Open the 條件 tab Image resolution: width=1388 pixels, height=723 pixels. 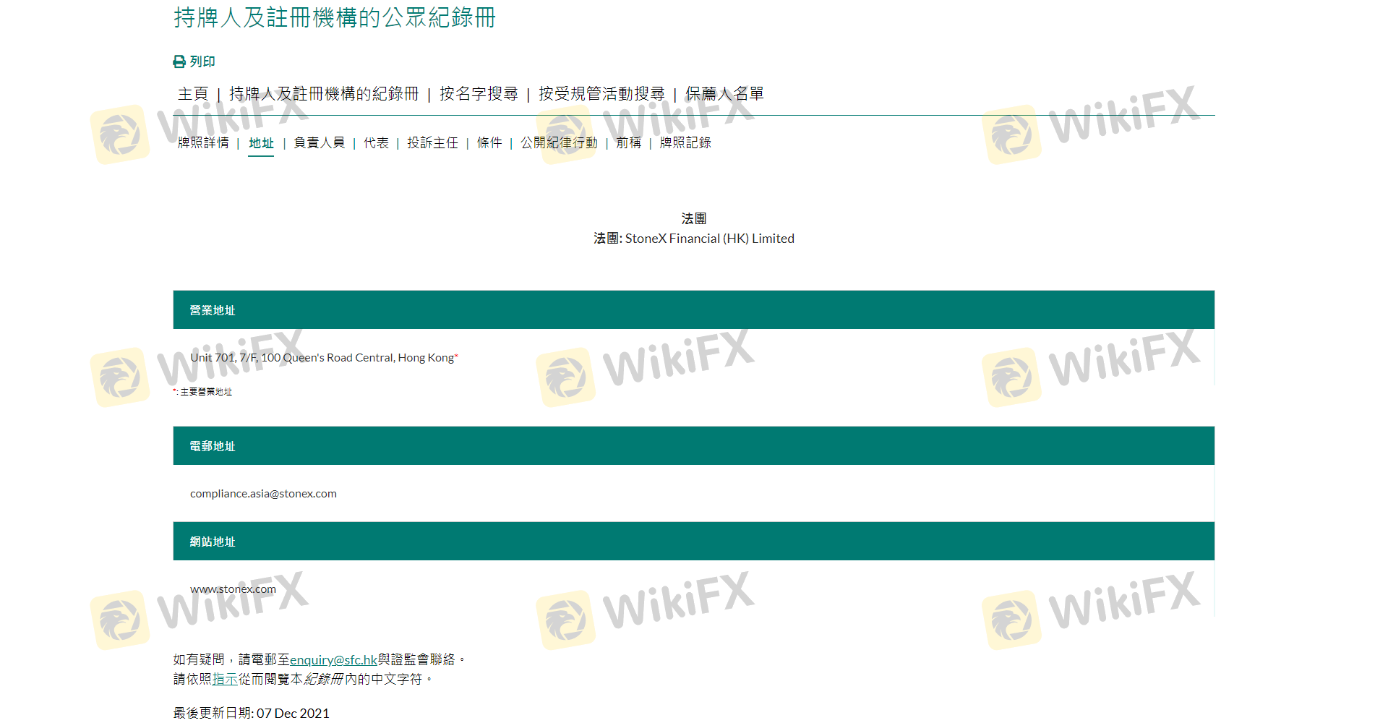489,143
